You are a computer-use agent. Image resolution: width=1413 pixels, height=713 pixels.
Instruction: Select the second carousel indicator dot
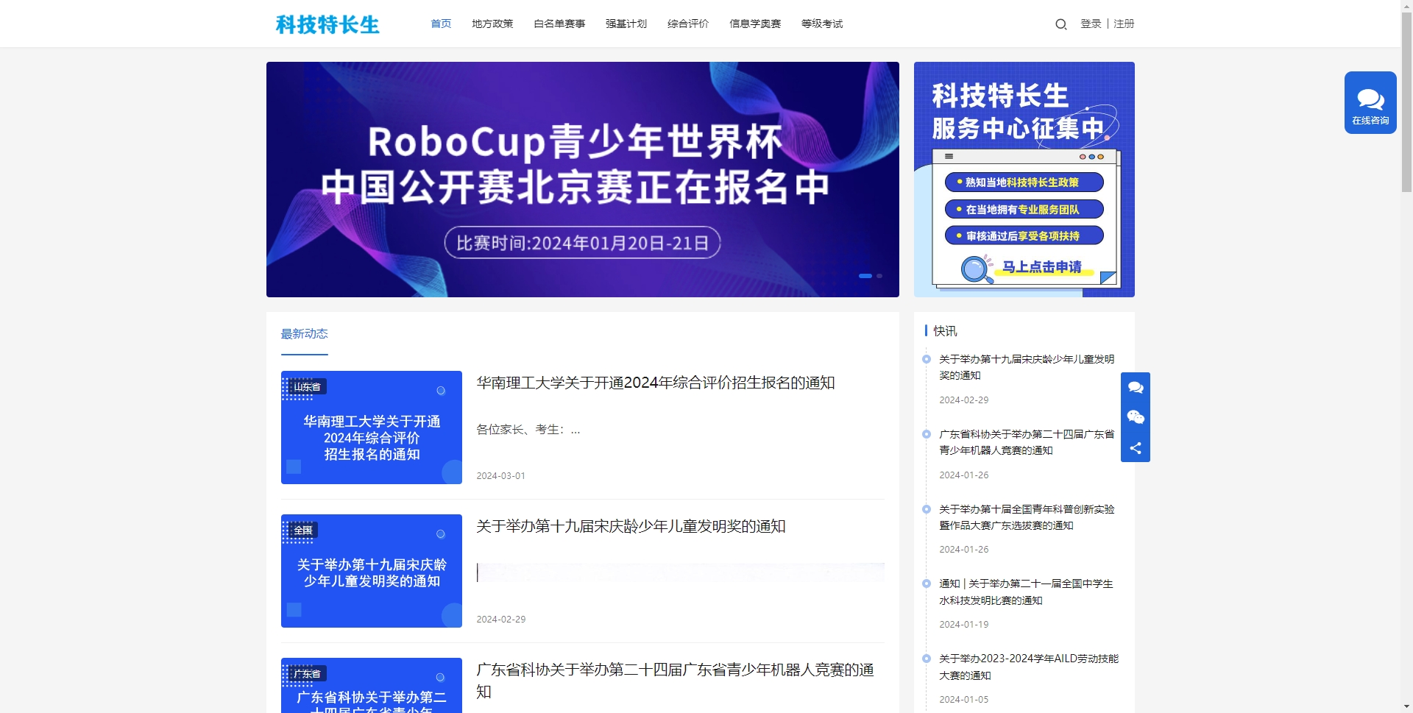[879, 276]
